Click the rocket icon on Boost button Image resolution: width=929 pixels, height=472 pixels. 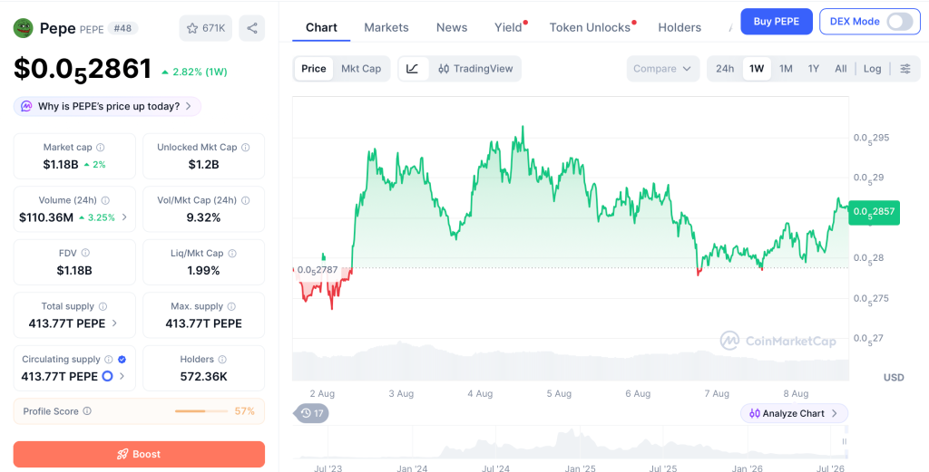pos(122,454)
